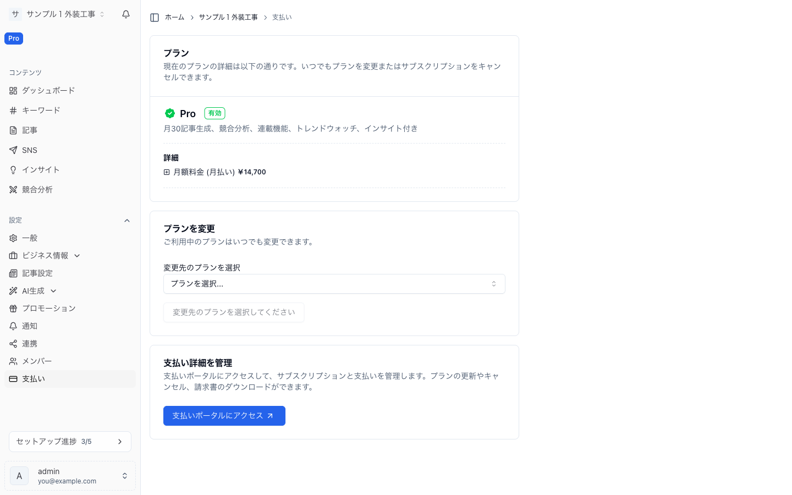Screen dimensions: 792x495
Task: Click the members people icon
Action: tap(13, 361)
